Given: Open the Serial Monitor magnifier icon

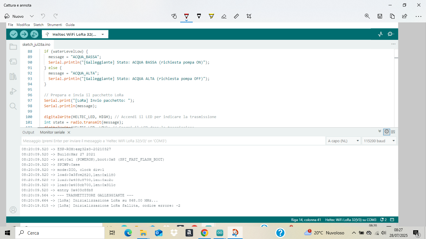Looking at the screenshot, I should tap(390, 34).
